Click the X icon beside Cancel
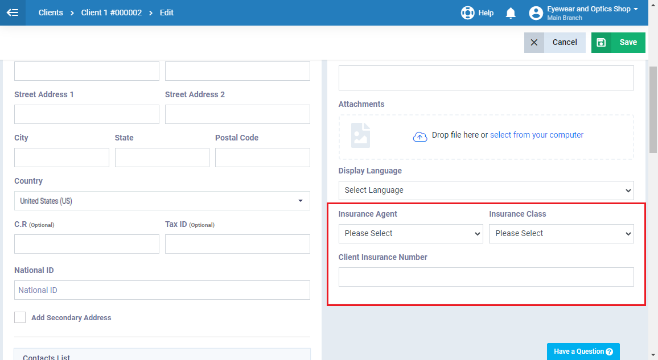Image resolution: width=658 pixels, height=360 pixels. pyautogui.click(x=534, y=42)
